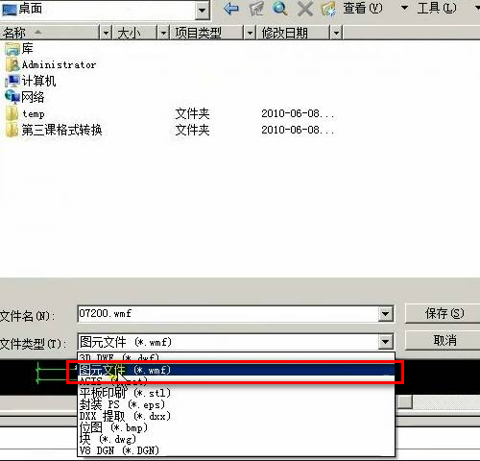Open the 修改日期 column filter arrow

point(336,33)
